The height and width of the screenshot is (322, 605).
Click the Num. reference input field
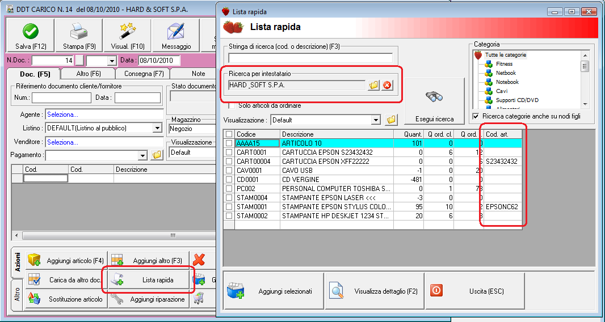(62, 98)
